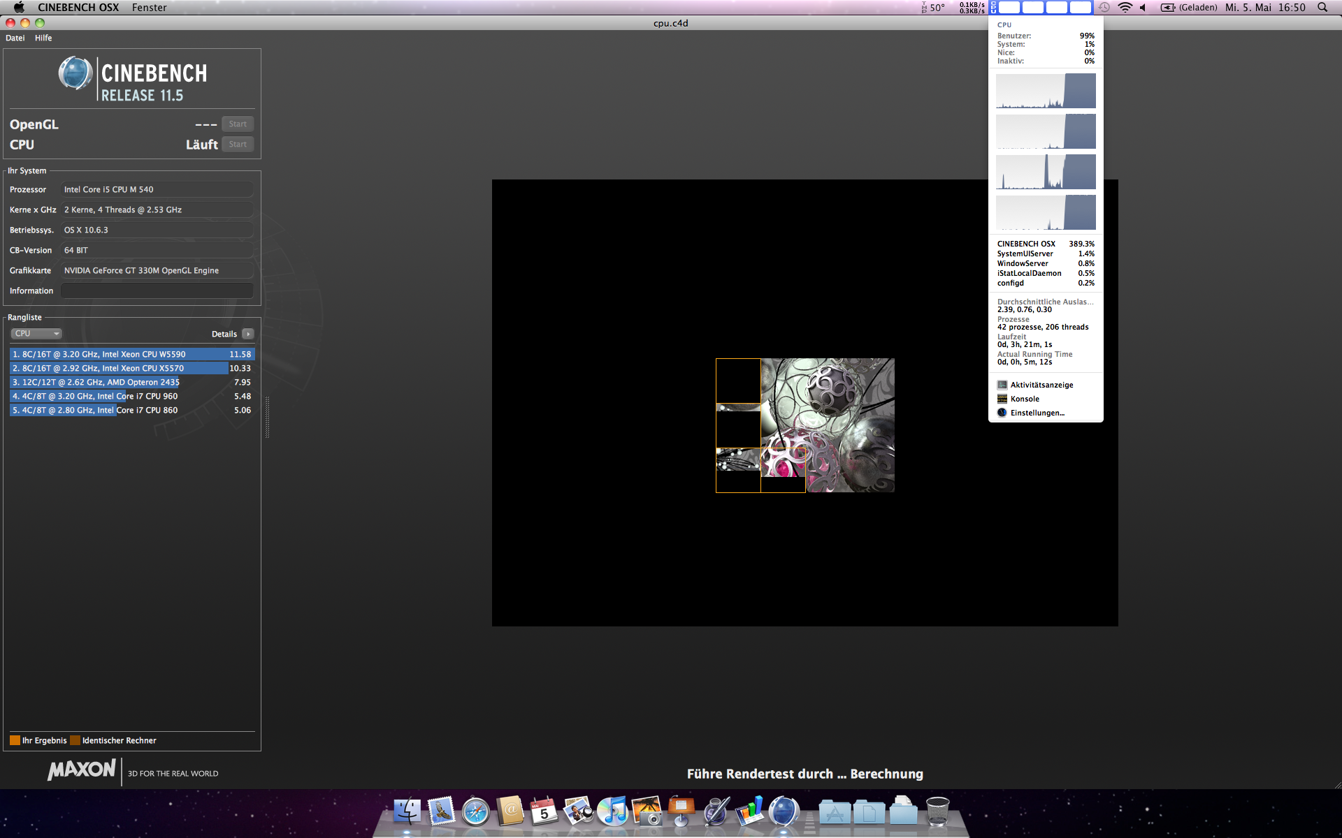Viewport: 1342px width, 838px height.
Task: Open the Downloads stack in Dock
Action: point(903,811)
